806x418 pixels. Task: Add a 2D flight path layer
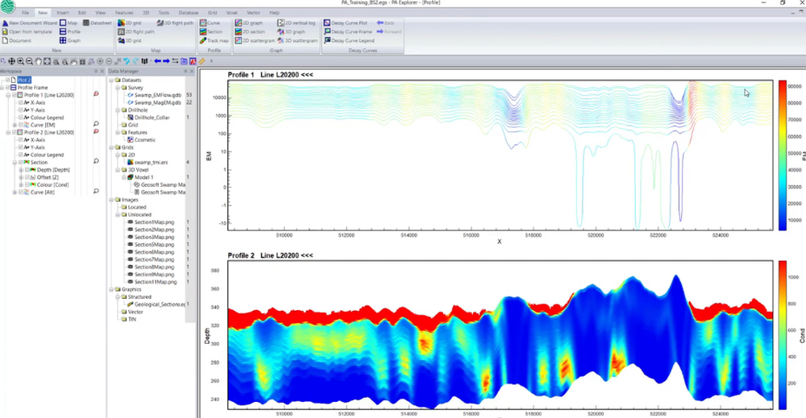[x=136, y=32]
